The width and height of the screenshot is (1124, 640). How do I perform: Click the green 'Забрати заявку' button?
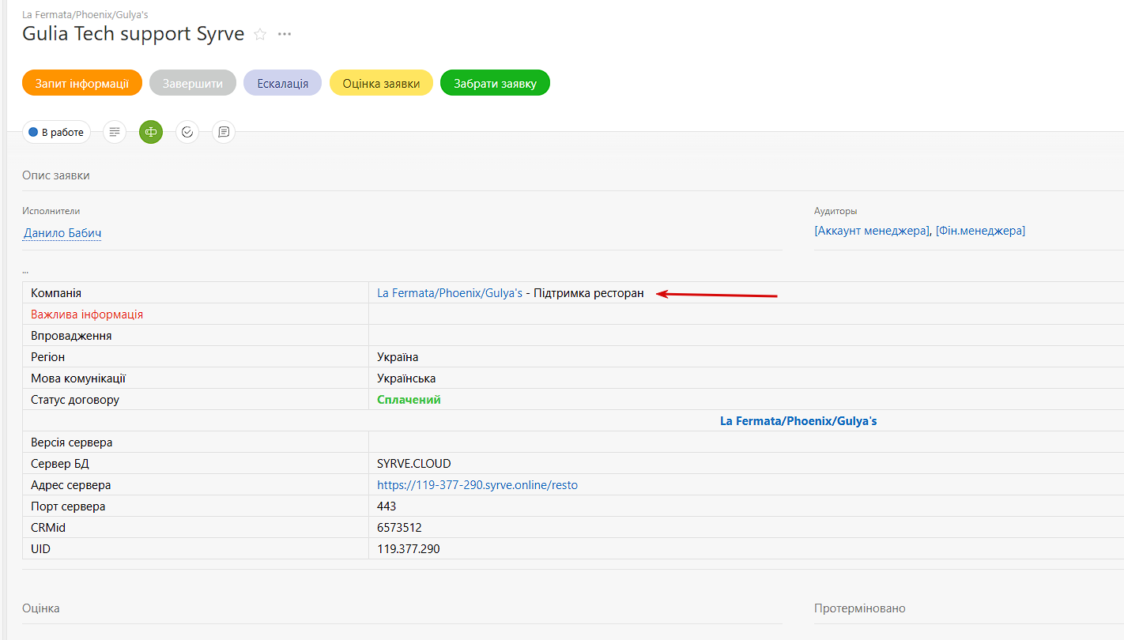point(495,83)
